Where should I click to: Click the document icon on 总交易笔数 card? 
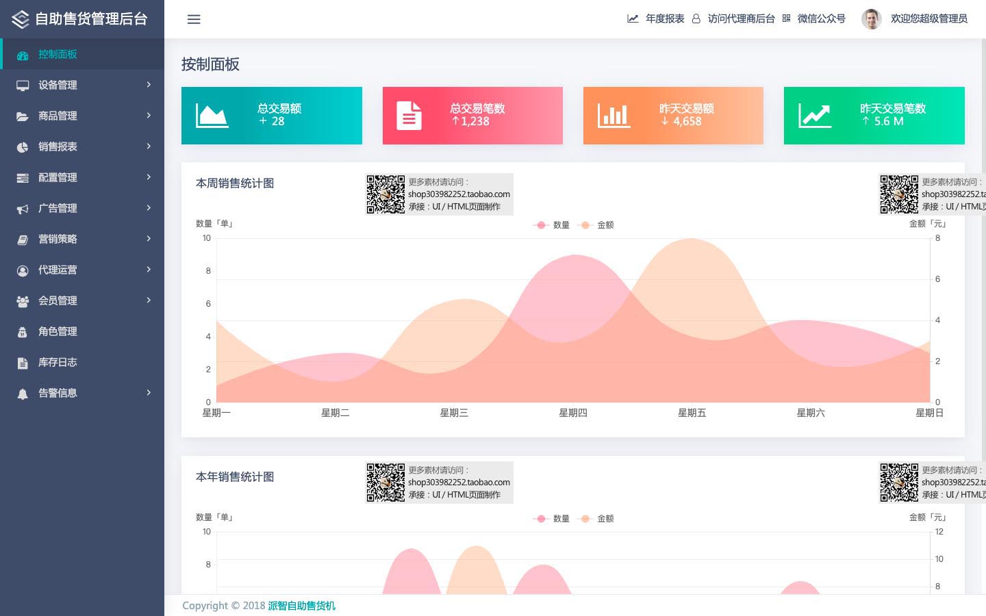click(409, 116)
